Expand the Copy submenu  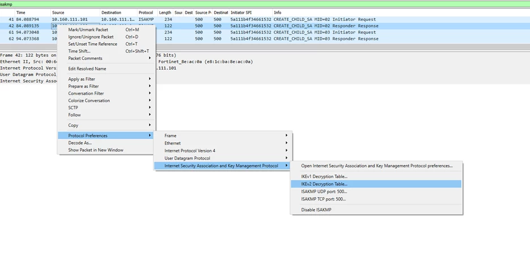tap(106, 125)
